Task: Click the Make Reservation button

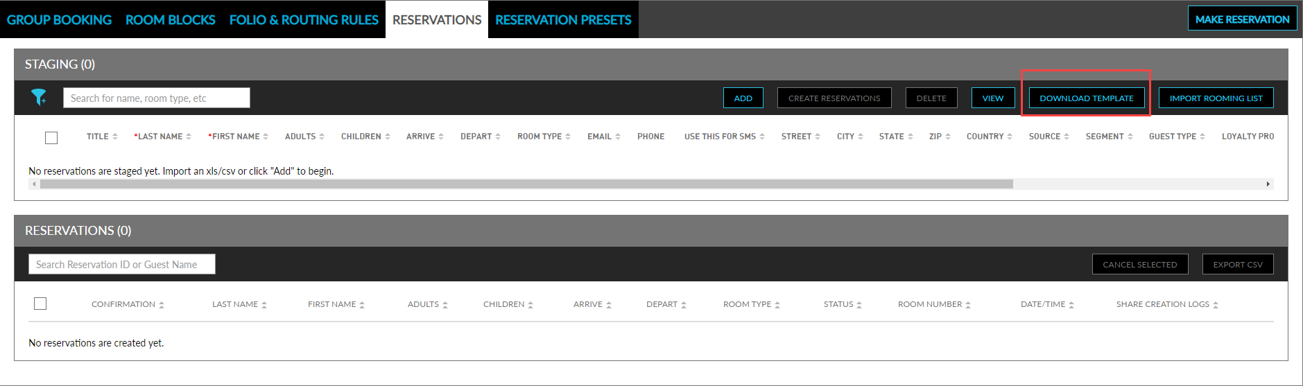Action: (x=1242, y=19)
